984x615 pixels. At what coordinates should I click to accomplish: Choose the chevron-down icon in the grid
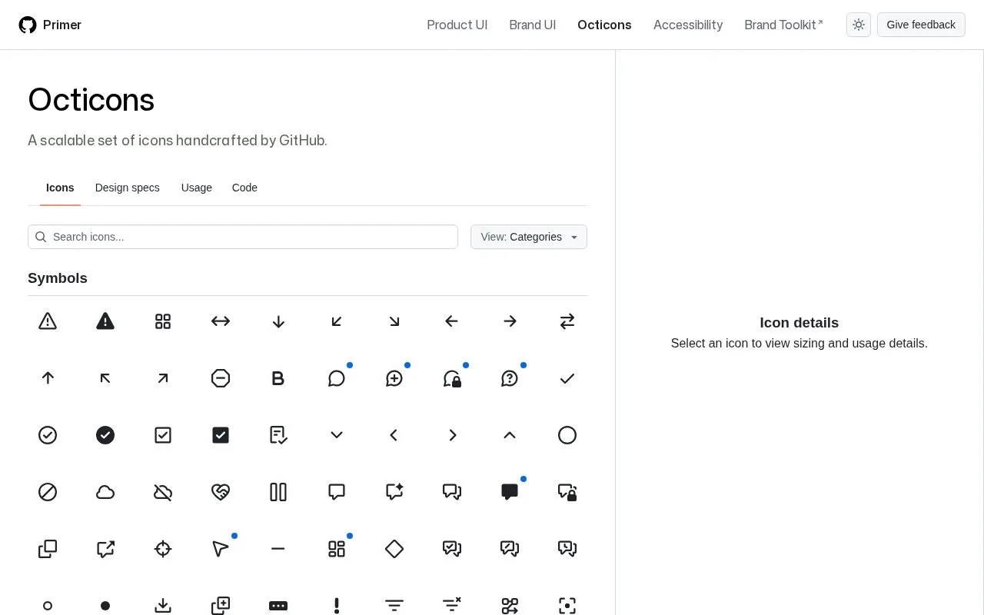coord(337,435)
